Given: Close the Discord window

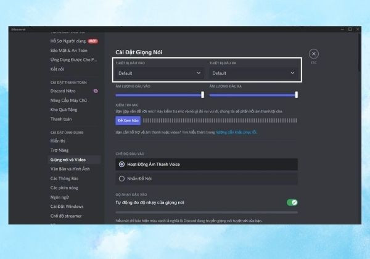Looking at the screenshot, I should [x=358, y=29].
